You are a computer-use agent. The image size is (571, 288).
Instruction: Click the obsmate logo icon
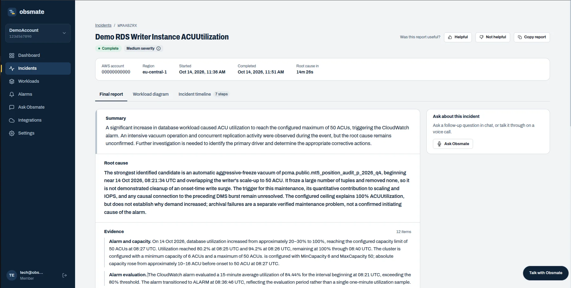[12, 12]
